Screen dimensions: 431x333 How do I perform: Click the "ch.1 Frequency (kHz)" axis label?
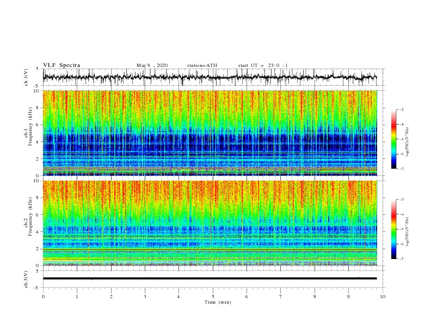[28, 127]
